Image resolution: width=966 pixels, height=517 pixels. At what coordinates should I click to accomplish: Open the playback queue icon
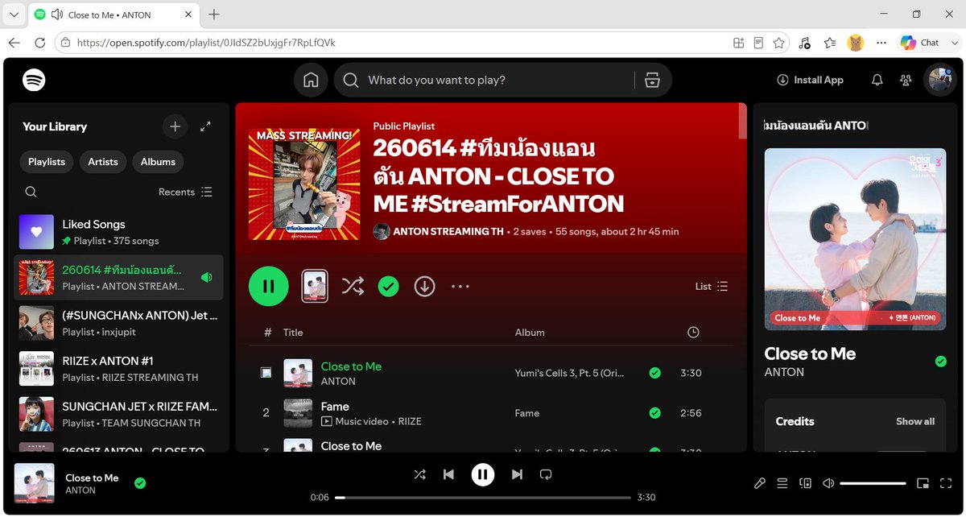(782, 483)
